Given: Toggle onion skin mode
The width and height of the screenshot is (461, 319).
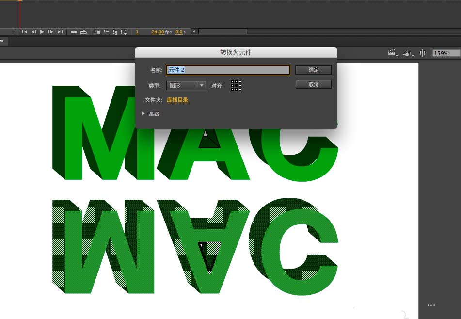Looking at the screenshot, I should 98,32.
